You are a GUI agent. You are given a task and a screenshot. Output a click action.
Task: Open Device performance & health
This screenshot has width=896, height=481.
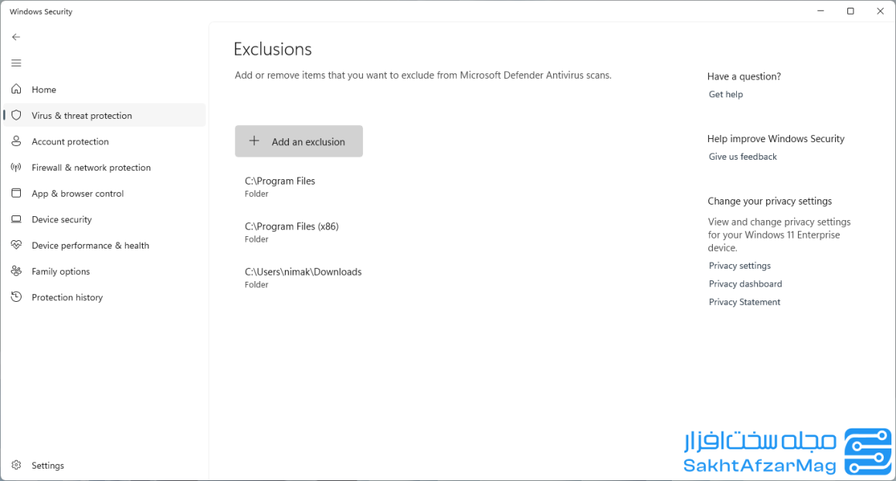[104, 246]
